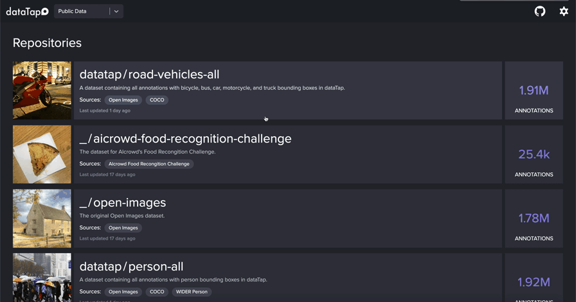This screenshot has width=576, height=302.
Task: Click the 1.91M annotations panel
Action: (534, 91)
